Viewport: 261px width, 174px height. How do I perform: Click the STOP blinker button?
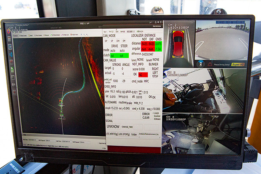[155, 76]
